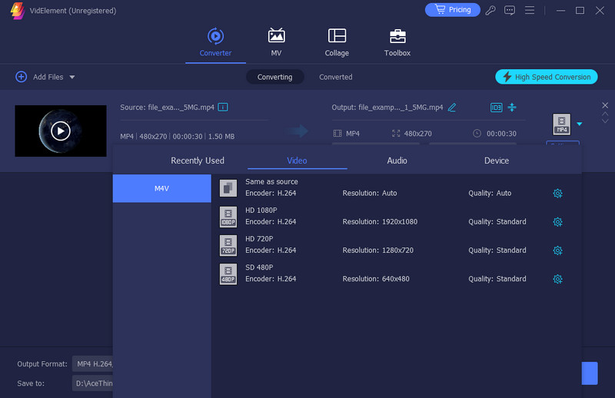The height and width of the screenshot is (398, 615).
Task: Expand the MP4 output format dropdown arrow
Action: tap(580, 124)
